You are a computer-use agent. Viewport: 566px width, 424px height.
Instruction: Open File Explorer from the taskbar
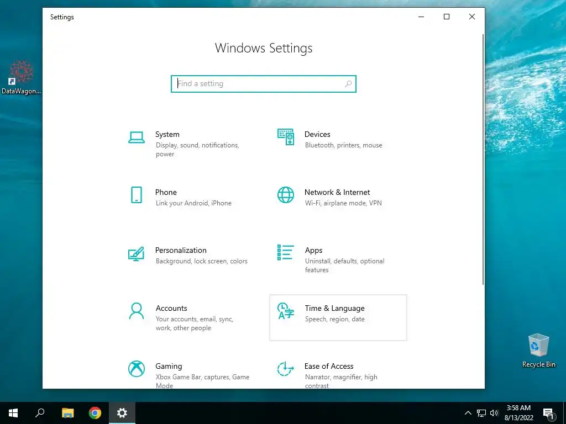(67, 413)
